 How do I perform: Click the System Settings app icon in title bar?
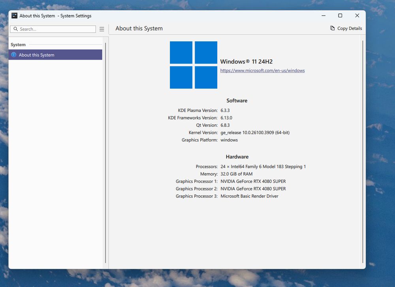[14, 16]
